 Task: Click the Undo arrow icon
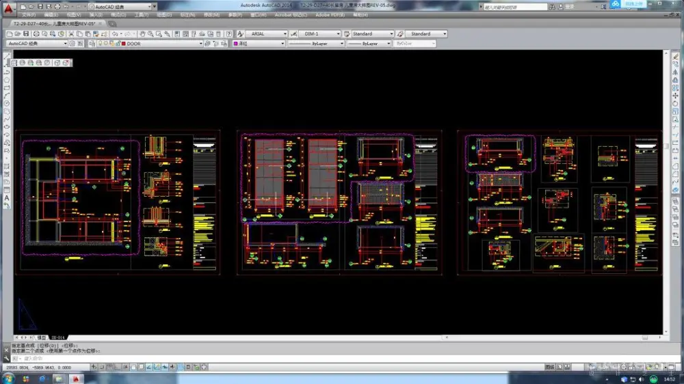(114, 33)
